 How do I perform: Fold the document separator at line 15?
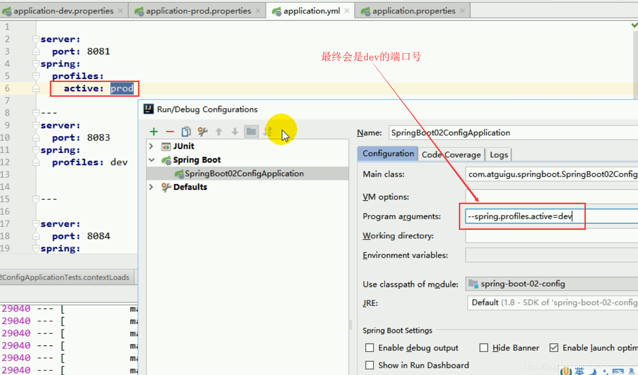[x=36, y=199]
